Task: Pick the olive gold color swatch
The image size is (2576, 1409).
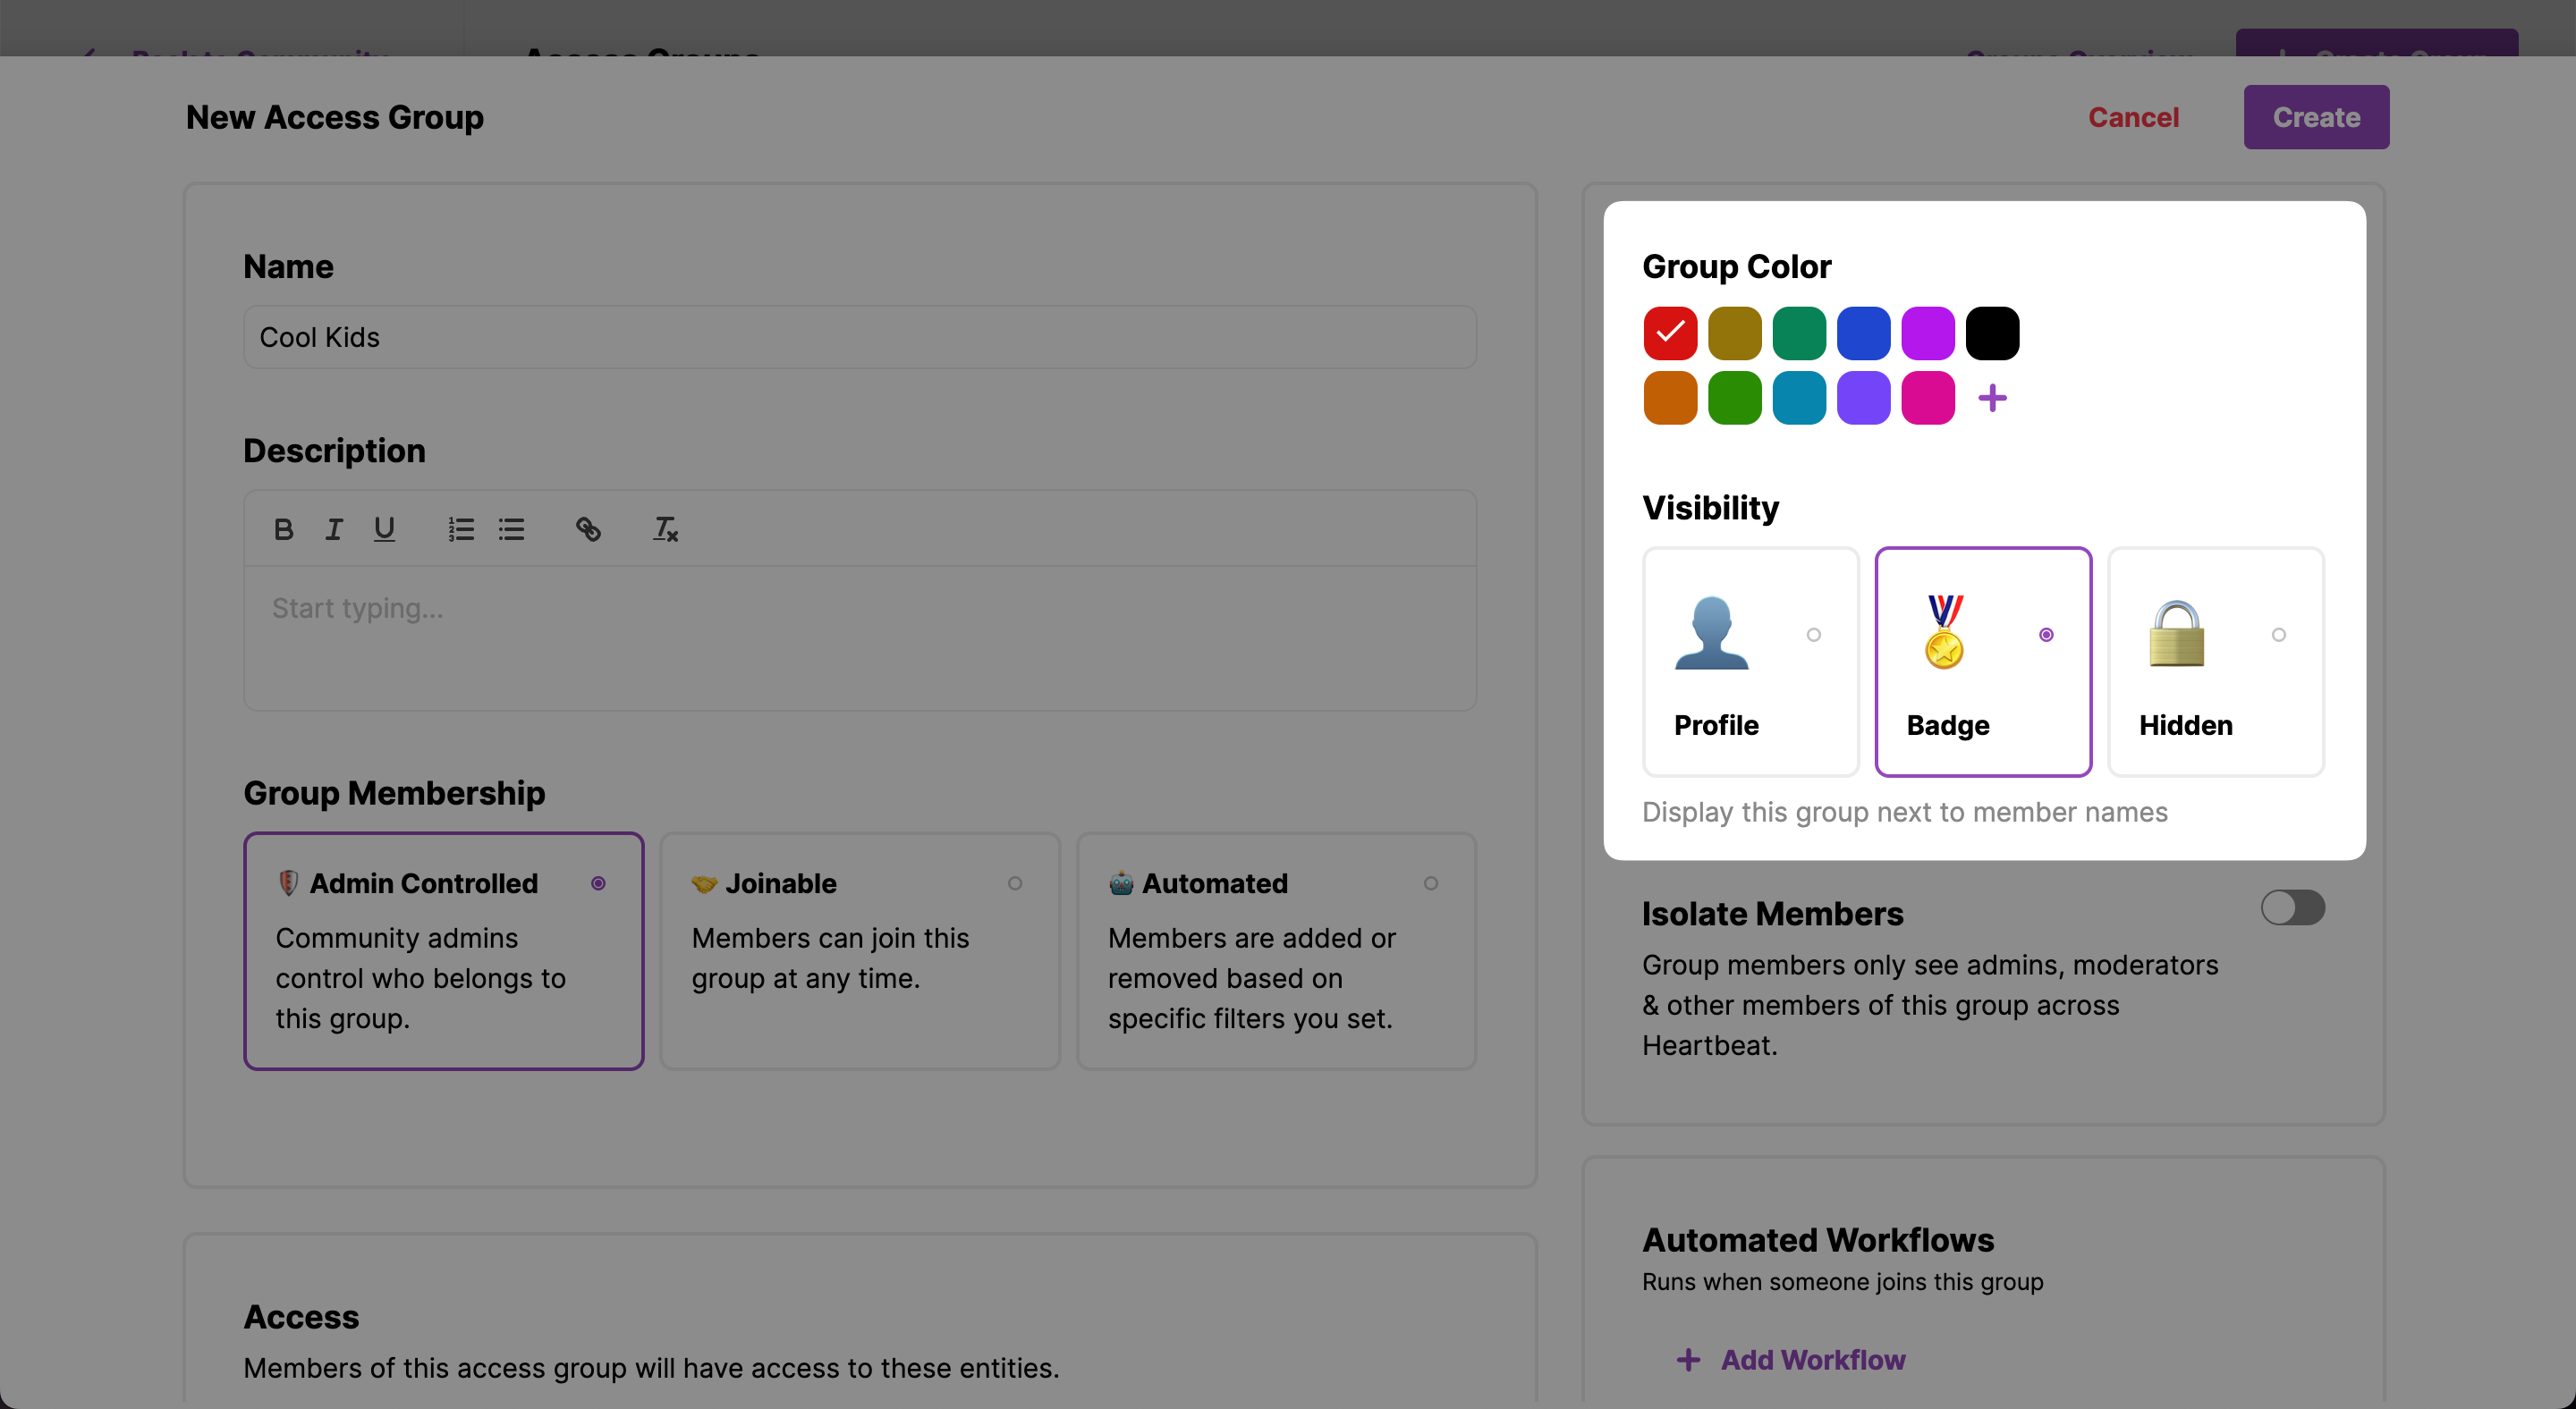Action: 1734,333
